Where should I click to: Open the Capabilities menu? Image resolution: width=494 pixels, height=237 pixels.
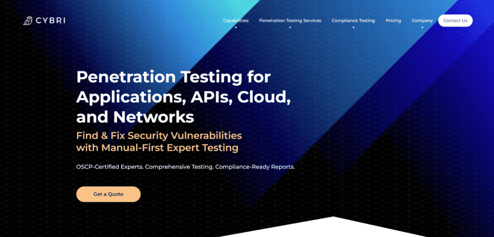[x=235, y=20]
